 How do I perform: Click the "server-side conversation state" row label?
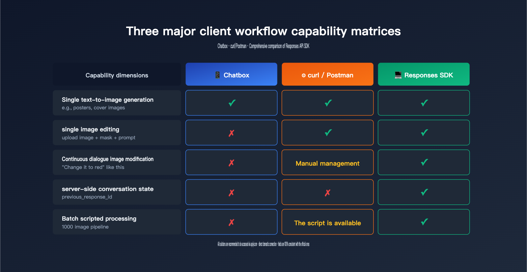click(108, 189)
